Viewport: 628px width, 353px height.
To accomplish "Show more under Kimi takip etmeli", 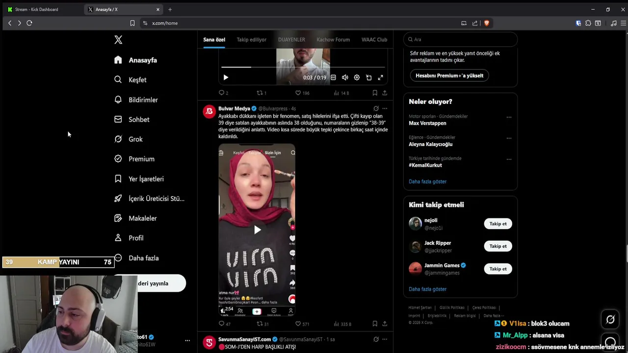I will [427, 289].
